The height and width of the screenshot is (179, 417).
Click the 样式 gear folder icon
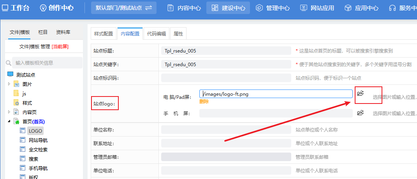[16, 103]
